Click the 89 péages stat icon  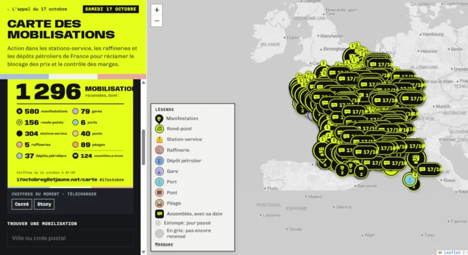click(76, 145)
